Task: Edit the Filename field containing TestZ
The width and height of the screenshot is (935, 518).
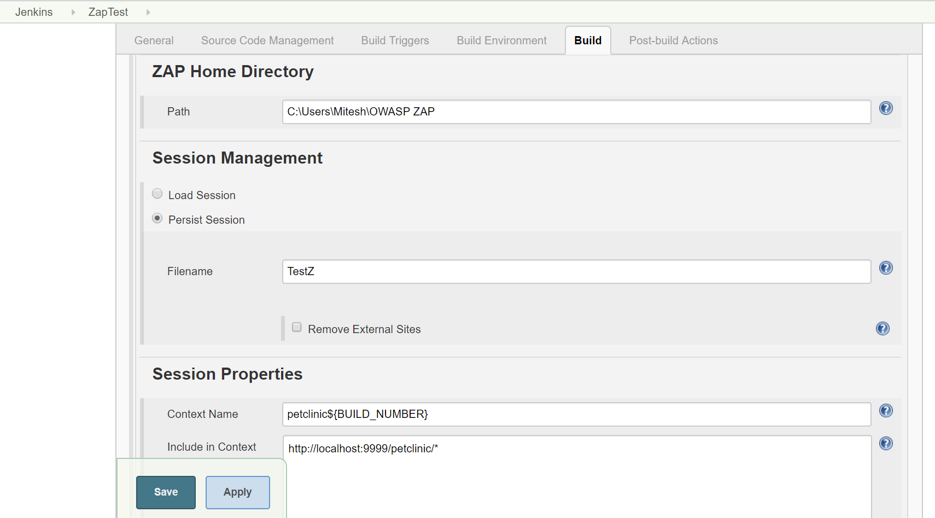Action: click(x=576, y=271)
